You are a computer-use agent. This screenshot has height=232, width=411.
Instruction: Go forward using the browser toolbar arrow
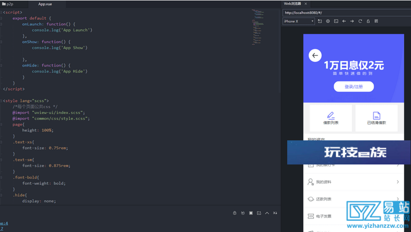[x=352, y=21]
